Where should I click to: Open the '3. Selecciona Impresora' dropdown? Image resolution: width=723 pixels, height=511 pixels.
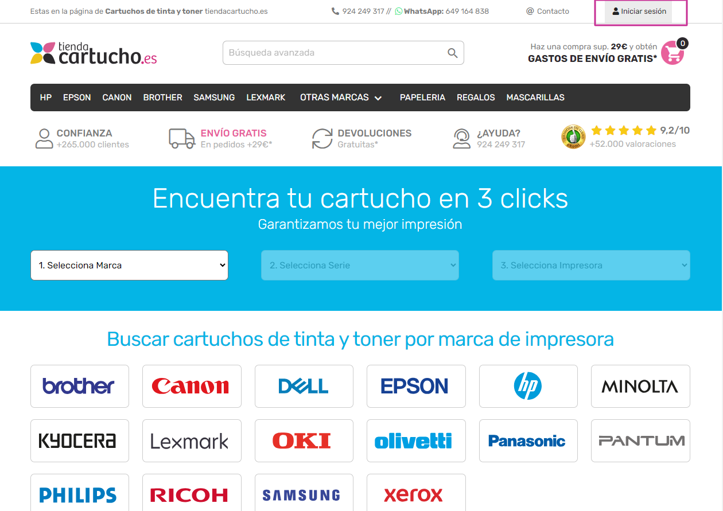pyautogui.click(x=591, y=266)
